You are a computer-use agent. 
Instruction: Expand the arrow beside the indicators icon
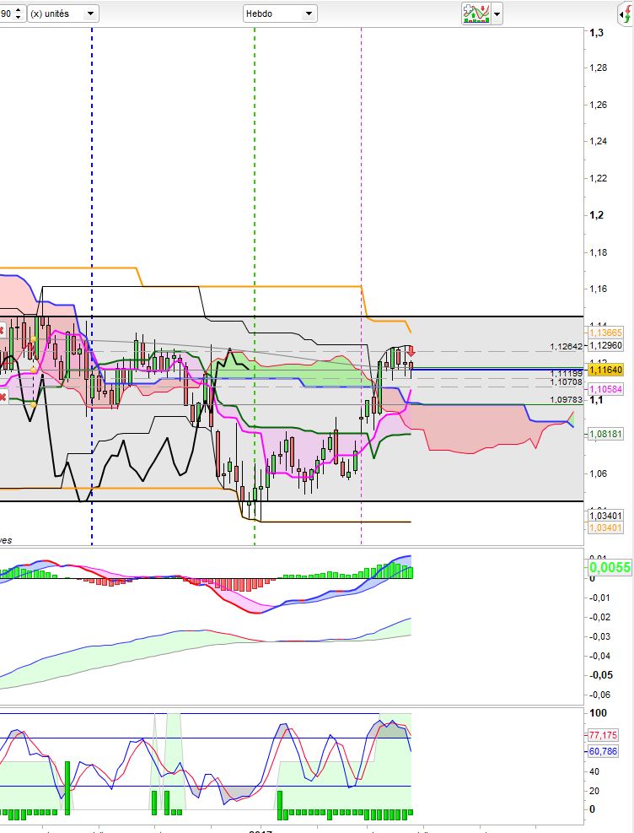(497, 14)
